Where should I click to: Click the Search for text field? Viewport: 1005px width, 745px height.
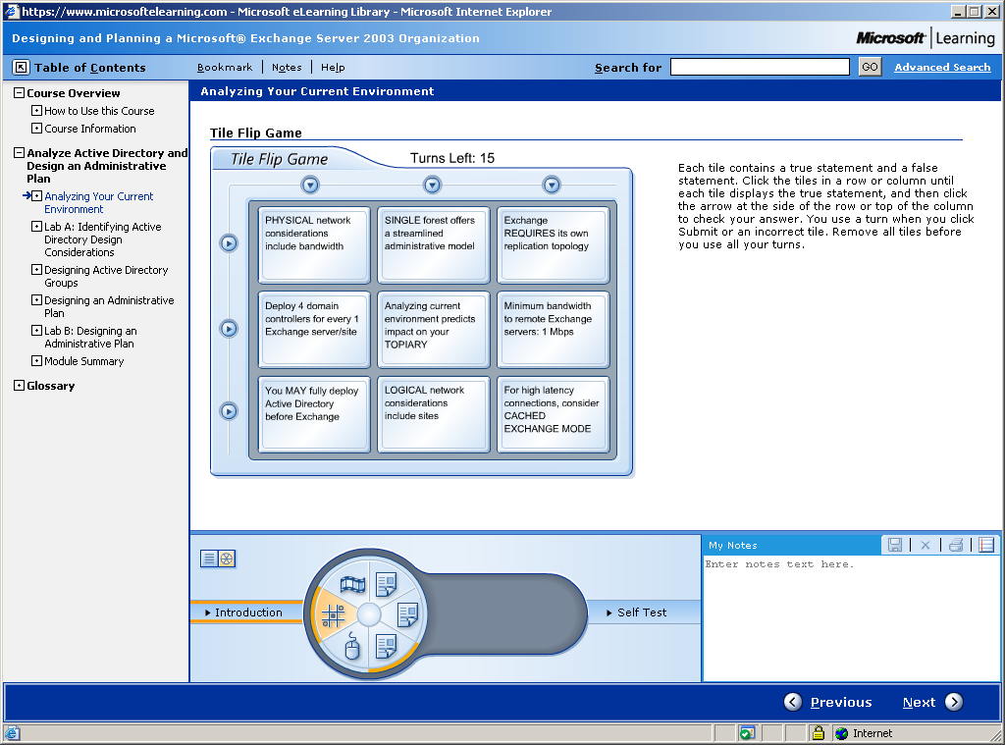[x=760, y=68]
